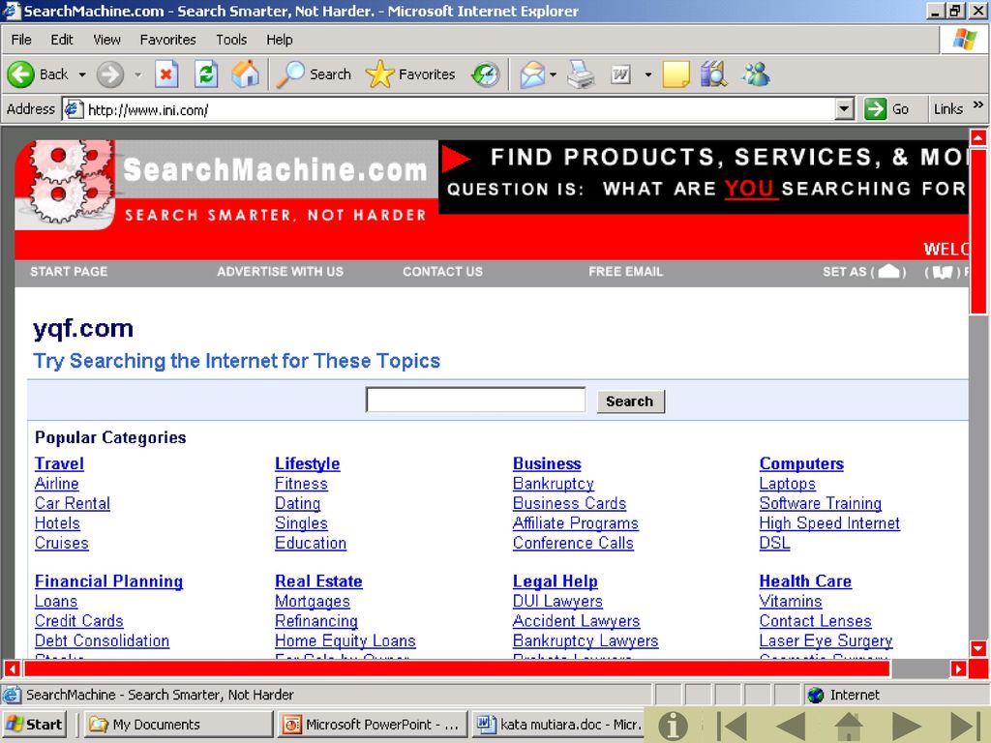
Task: Open the FREE EMAIL link
Action: (x=626, y=272)
